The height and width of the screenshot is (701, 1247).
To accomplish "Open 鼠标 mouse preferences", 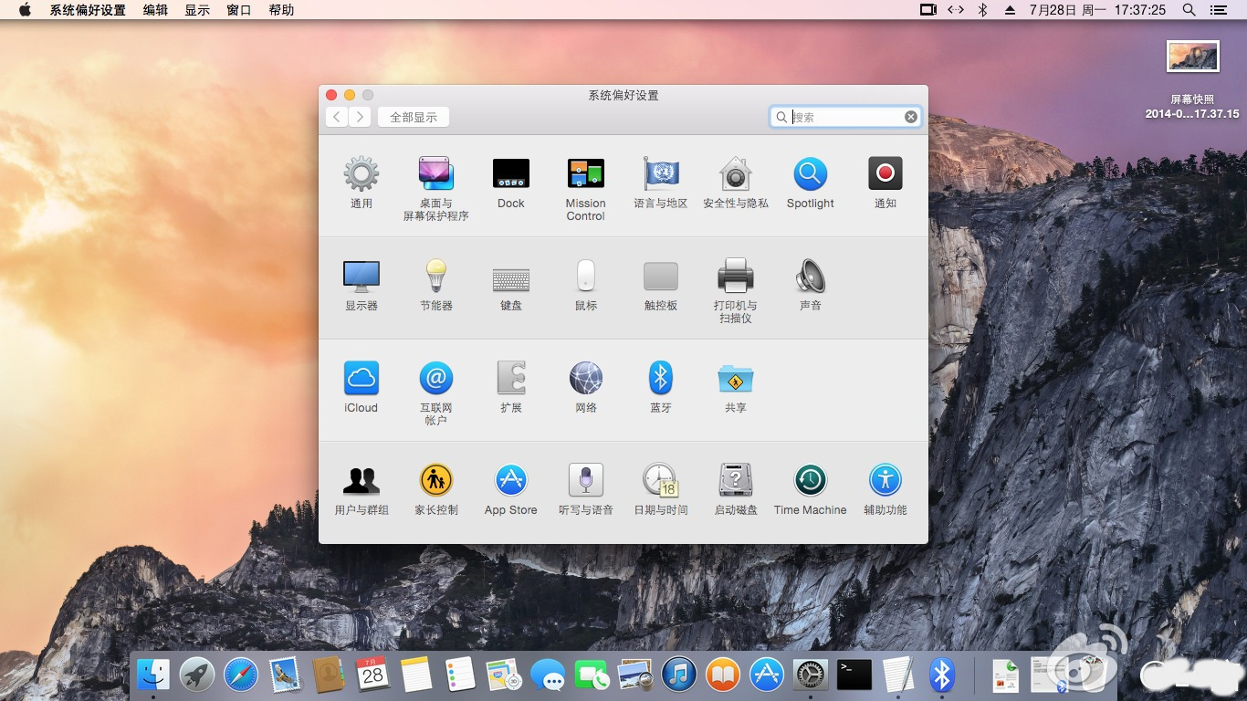I will point(586,276).
